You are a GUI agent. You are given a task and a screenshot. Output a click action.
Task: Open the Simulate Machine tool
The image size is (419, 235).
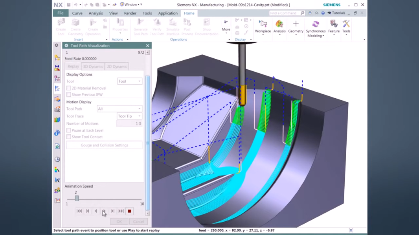173,27
